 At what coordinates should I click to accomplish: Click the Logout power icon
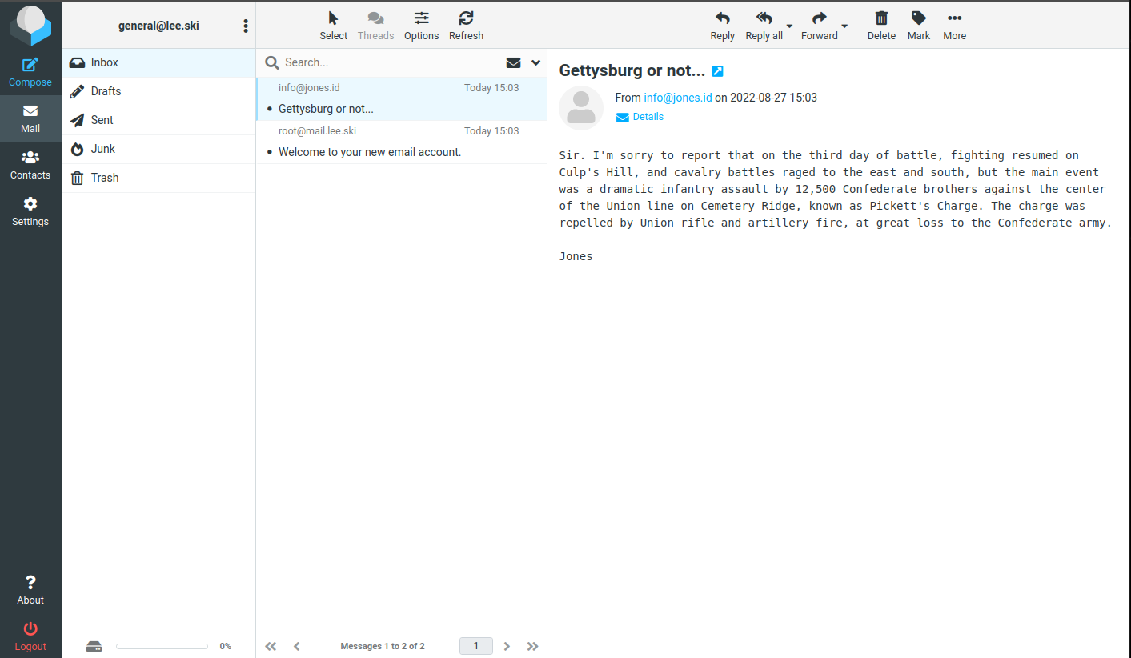point(30,629)
